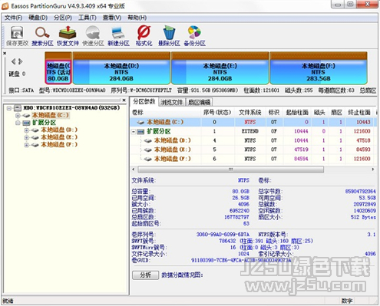
Task: Select local disk (E:) table row
Action: [253, 150]
